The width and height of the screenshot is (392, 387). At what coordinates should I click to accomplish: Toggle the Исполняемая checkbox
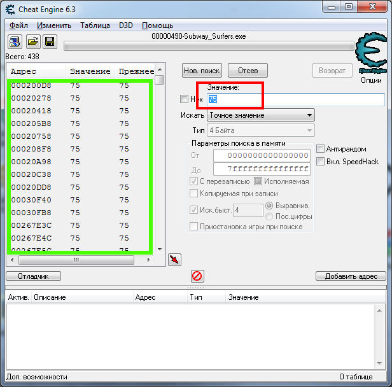[x=258, y=181]
